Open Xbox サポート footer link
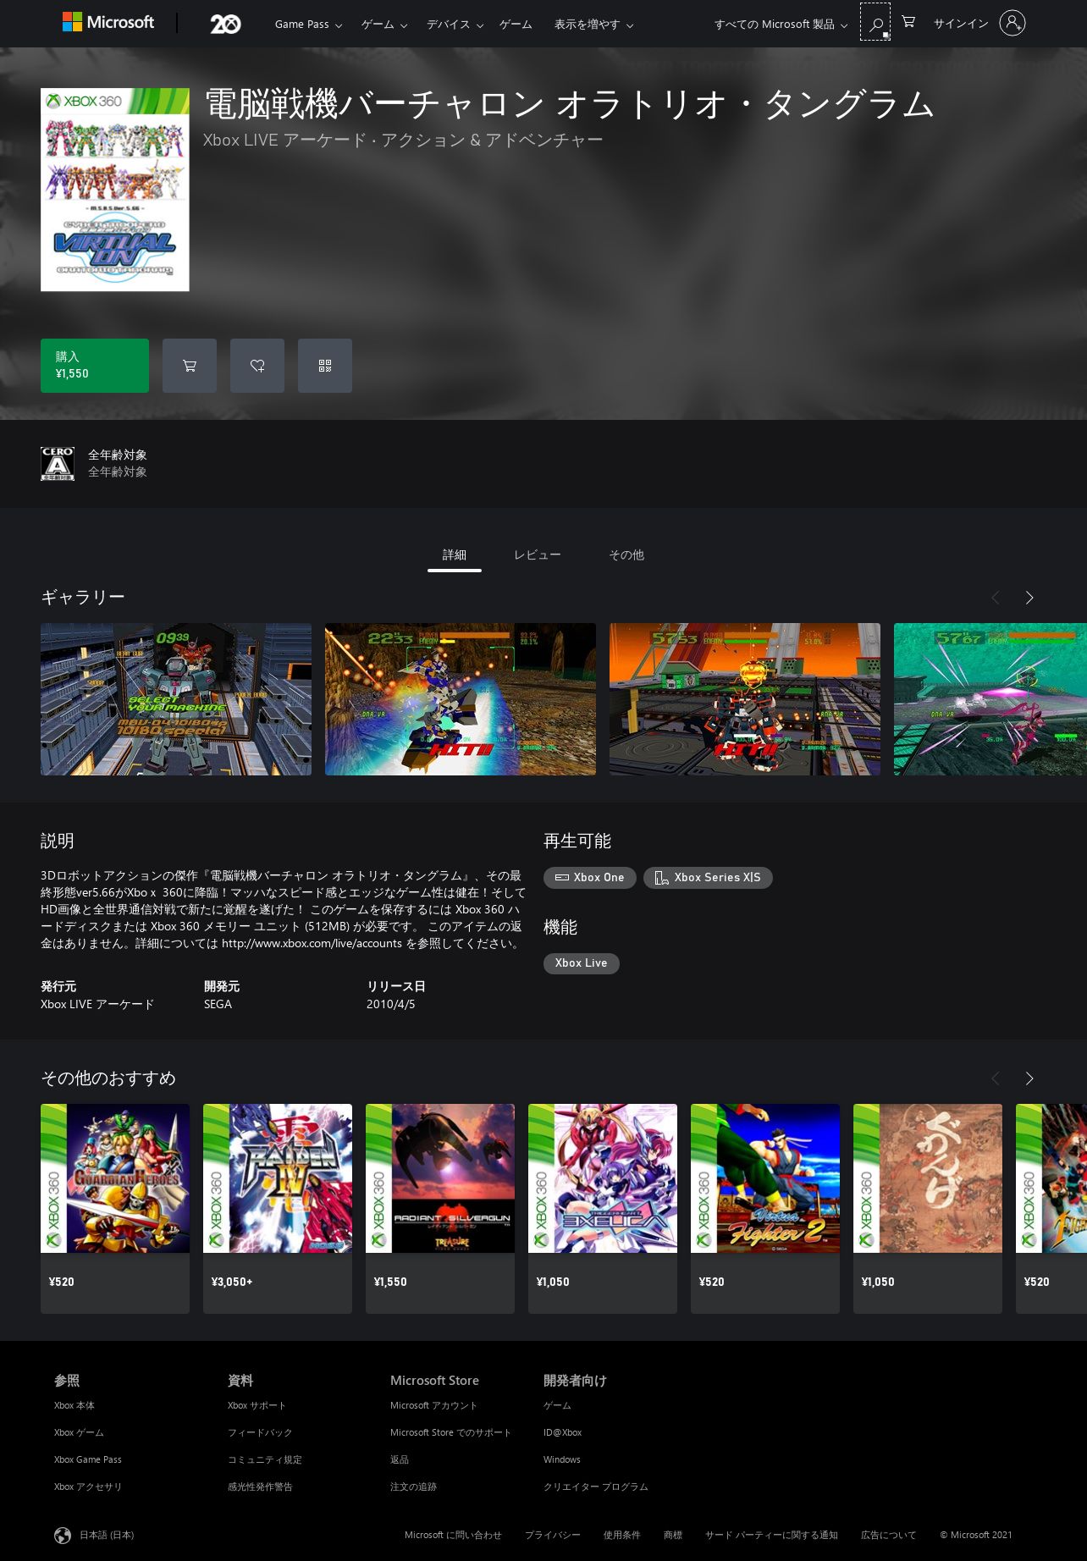The image size is (1087, 1561). [x=257, y=1406]
